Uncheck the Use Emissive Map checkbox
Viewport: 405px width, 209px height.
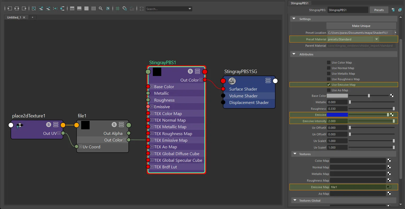pos(329,85)
